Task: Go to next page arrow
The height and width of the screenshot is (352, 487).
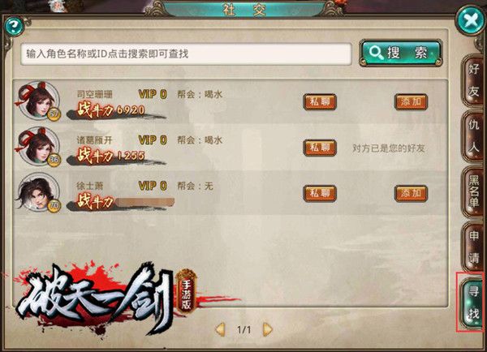Action: click(x=267, y=329)
